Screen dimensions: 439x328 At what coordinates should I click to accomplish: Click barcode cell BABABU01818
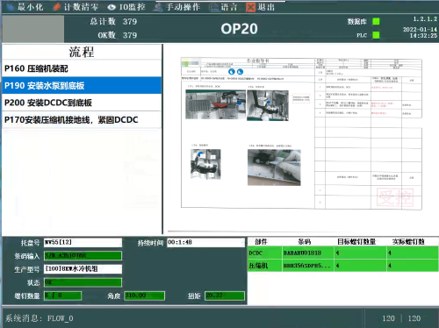point(308,253)
